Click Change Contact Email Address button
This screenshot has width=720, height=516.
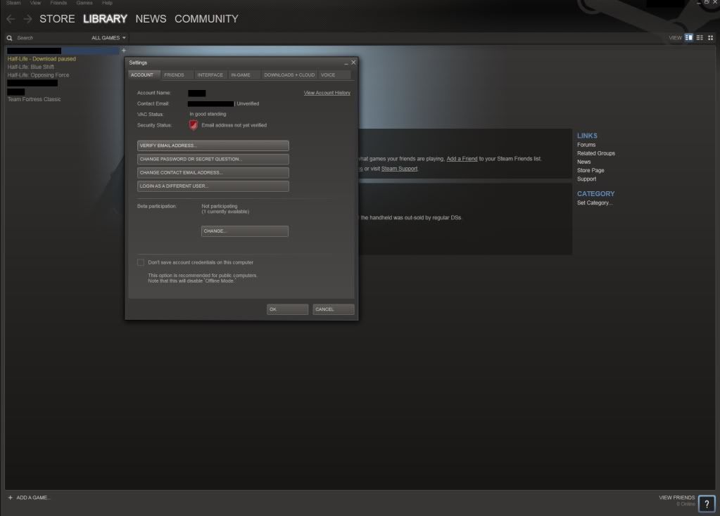click(213, 172)
